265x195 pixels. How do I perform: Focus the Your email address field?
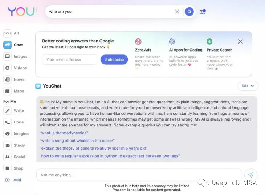click(70, 60)
